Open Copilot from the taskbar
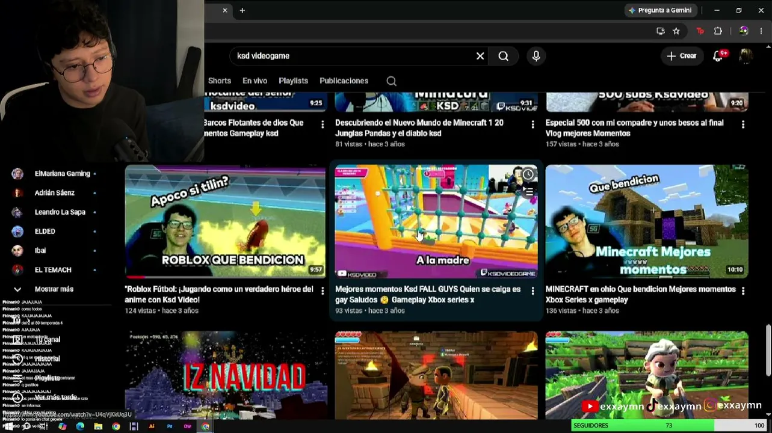This screenshot has width=772, height=433. tap(62, 426)
